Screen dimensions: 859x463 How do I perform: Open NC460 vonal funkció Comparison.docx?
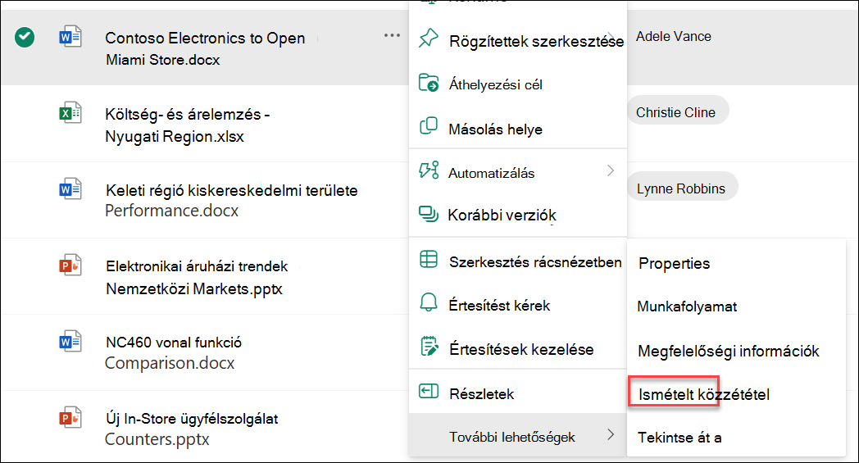[173, 352]
